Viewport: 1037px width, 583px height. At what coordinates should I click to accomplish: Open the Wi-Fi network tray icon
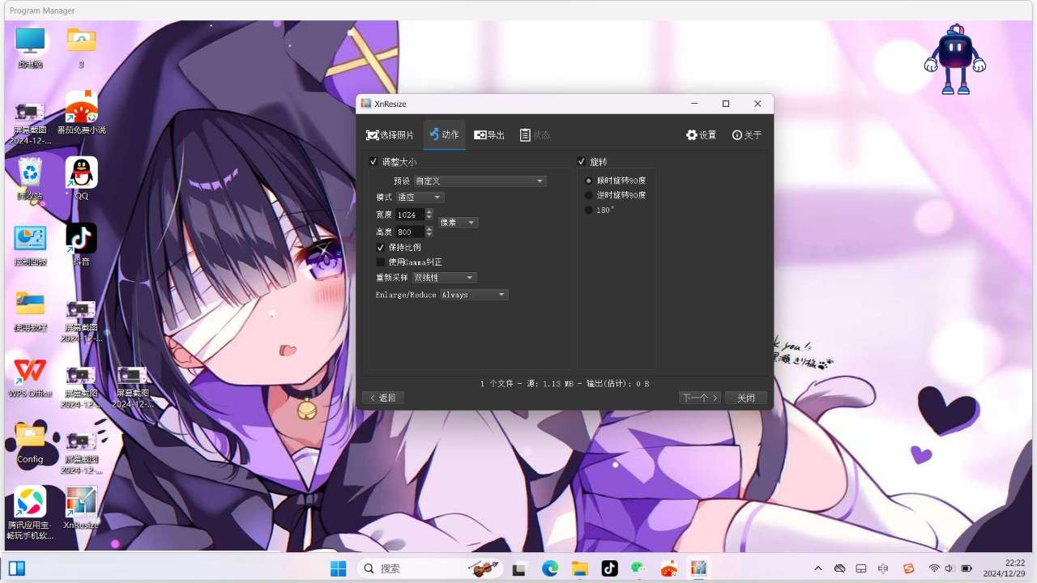[x=934, y=568]
